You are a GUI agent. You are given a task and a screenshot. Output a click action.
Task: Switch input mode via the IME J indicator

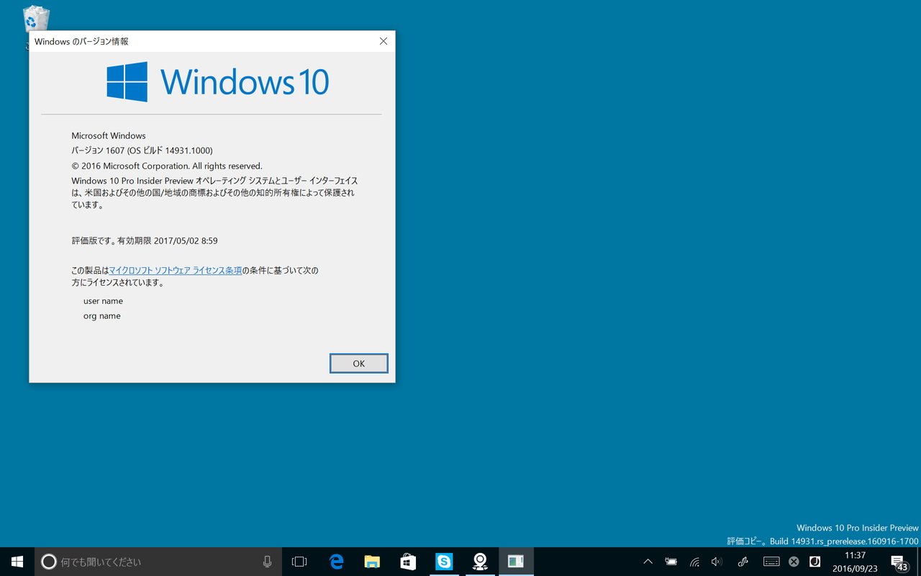click(815, 561)
